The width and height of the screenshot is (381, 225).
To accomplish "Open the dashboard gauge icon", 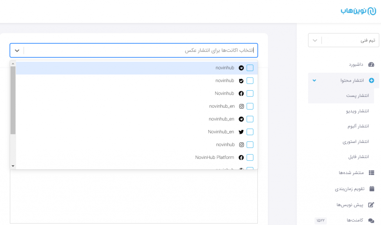I will click(x=371, y=65).
